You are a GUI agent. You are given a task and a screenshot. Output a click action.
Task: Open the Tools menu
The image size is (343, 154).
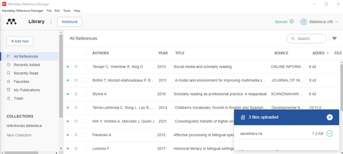pos(67,10)
